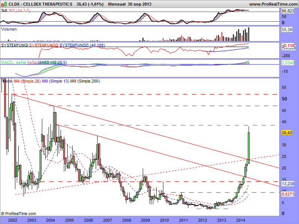This screenshot has width=299, height=224.
Task: Click the -10 MACD axis value
Action: (285, 71)
